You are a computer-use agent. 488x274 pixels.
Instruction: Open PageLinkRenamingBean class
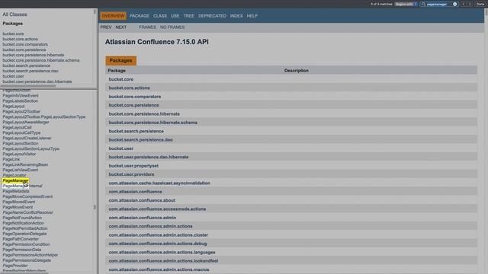point(25,164)
